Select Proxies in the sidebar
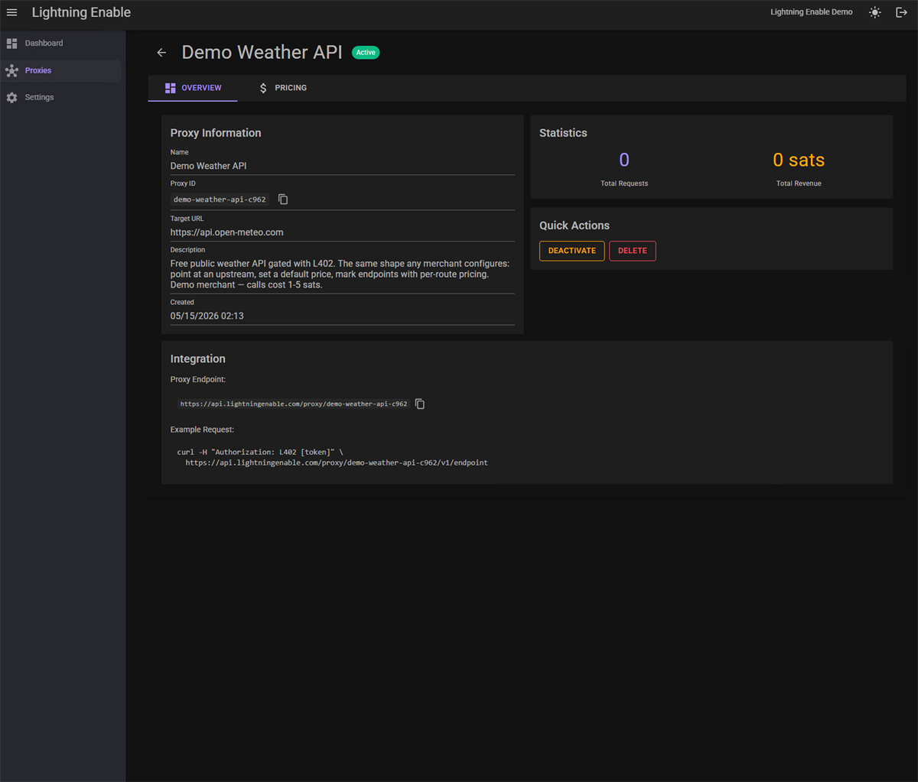Image resolution: width=918 pixels, height=782 pixels. [60, 70]
